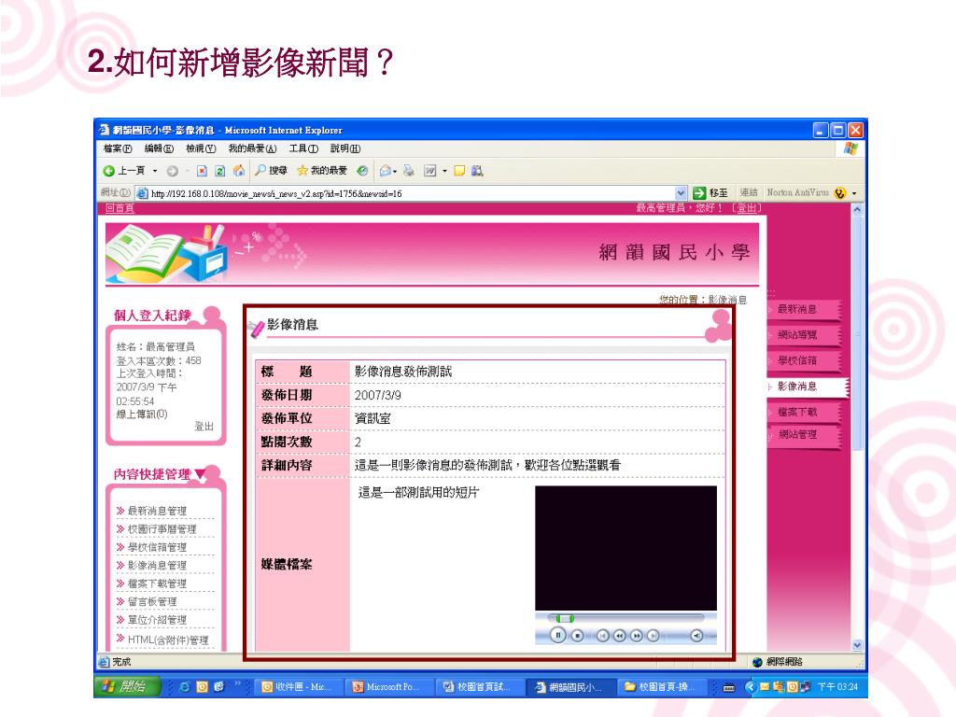956x717 pixels.
Task: Open 網站導覽 in the right navigation
Action: [x=803, y=335]
